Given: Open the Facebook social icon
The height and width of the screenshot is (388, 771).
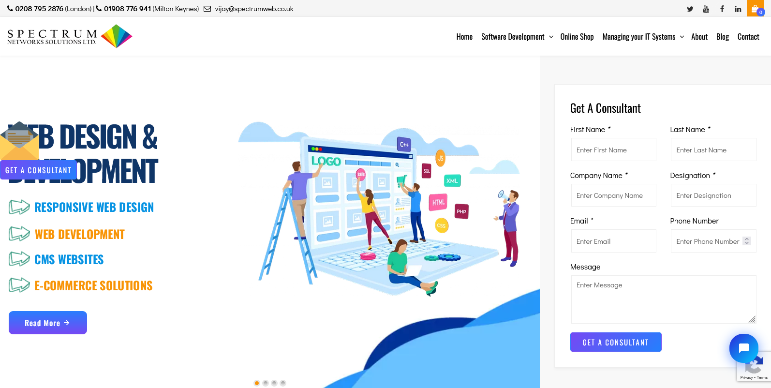Looking at the screenshot, I should [x=722, y=9].
